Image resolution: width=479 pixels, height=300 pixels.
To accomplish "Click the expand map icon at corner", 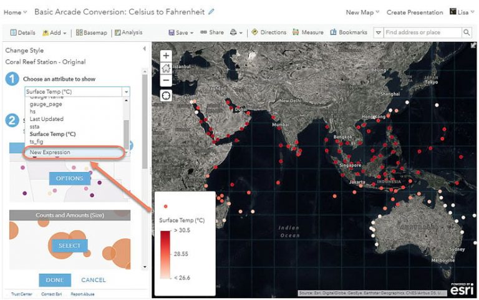I will (x=473, y=45).
